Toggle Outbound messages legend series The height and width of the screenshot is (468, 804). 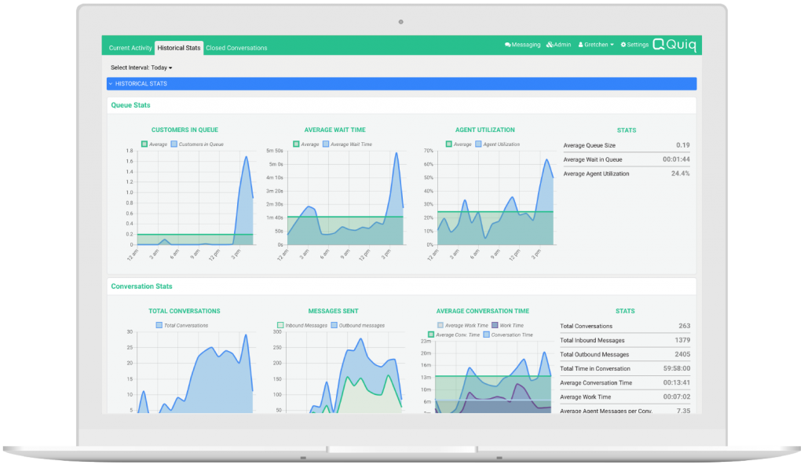coord(358,325)
